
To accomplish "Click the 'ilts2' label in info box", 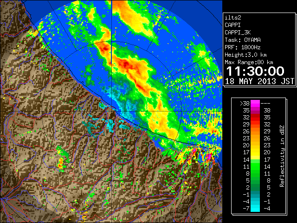I will [x=233, y=18].
